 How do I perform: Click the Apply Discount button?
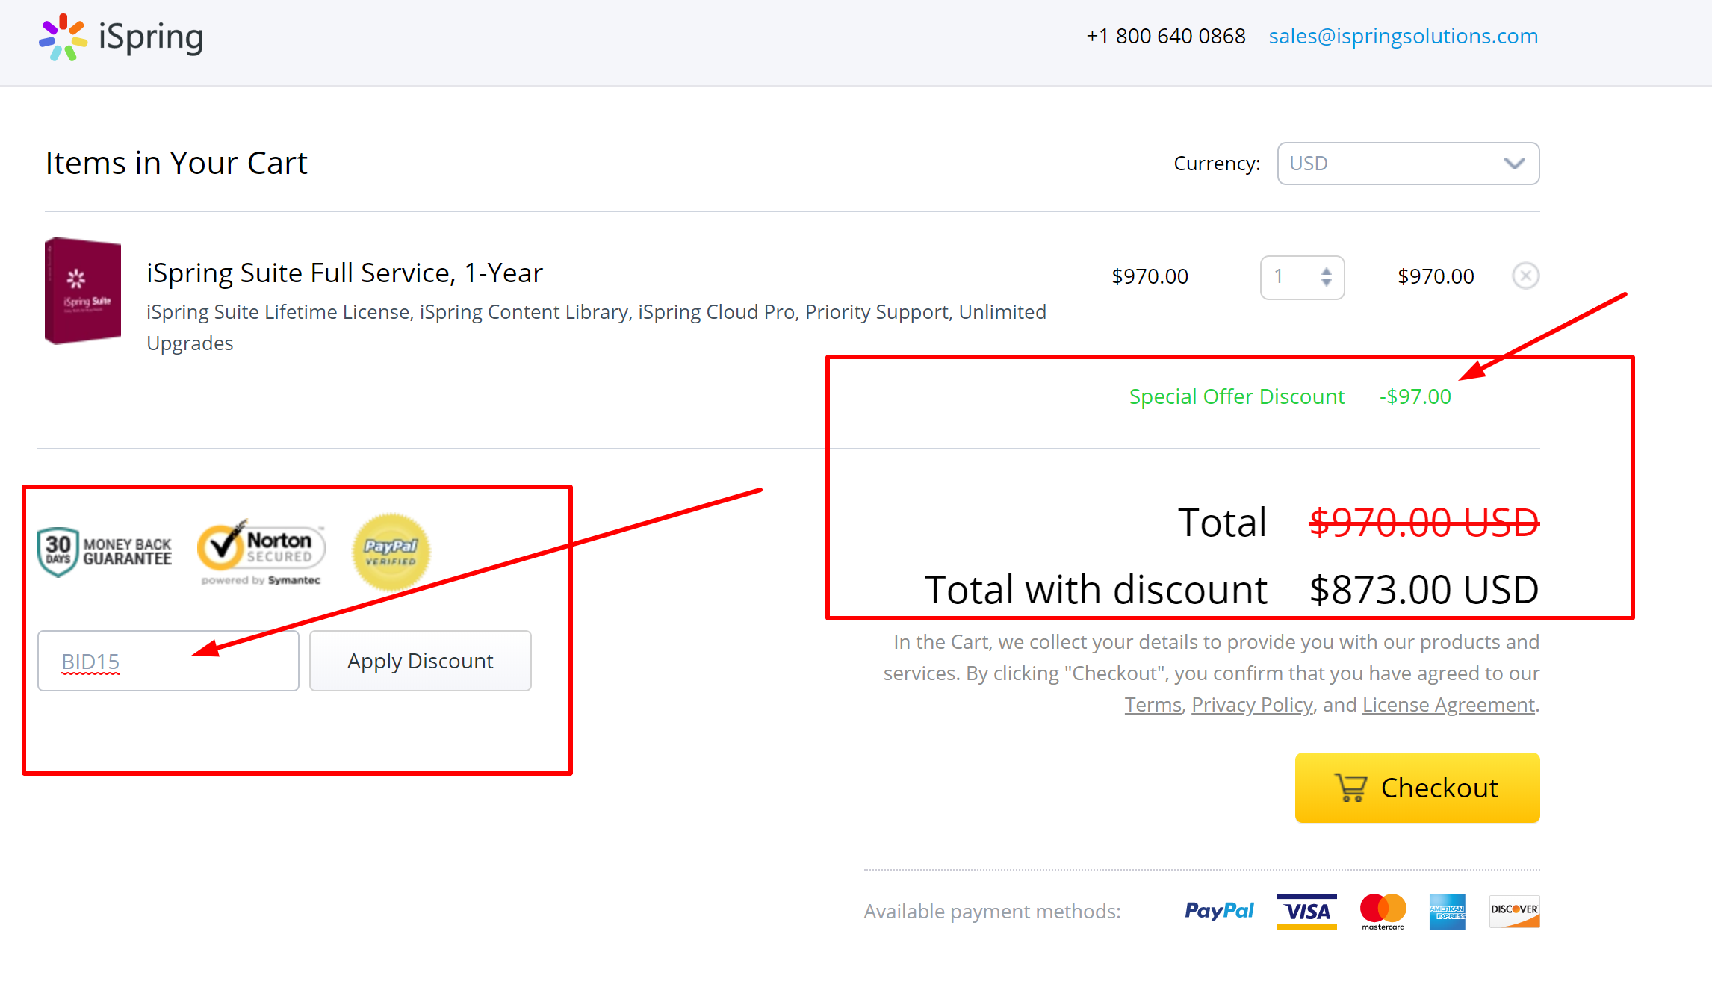[420, 661]
